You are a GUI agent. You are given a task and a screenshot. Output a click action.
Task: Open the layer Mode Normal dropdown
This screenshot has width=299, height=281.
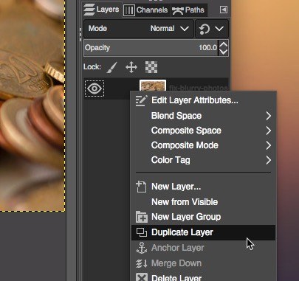coord(139,29)
